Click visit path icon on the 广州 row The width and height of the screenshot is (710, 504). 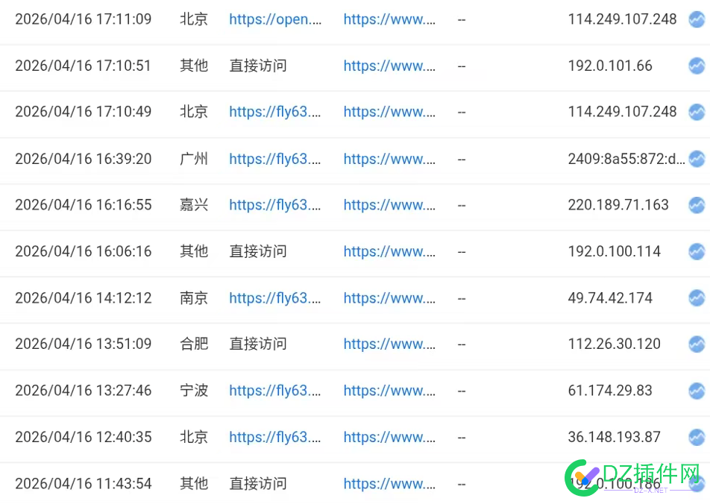click(698, 159)
